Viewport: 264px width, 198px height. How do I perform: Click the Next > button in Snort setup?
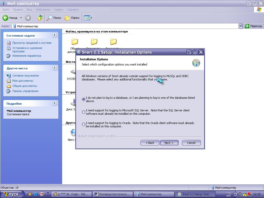169,143
